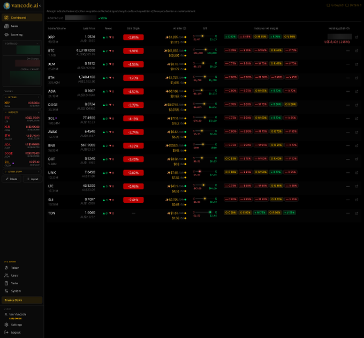
Task: Open external link icon in SOL row
Action: pyautogui.click(x=357, y=119)
